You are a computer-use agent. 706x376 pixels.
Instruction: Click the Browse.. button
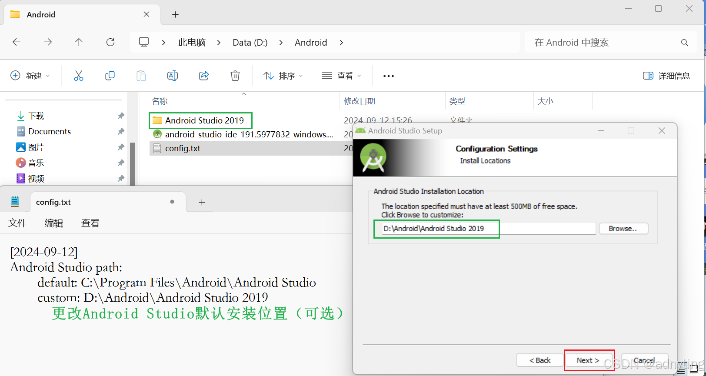click(623, 229)
